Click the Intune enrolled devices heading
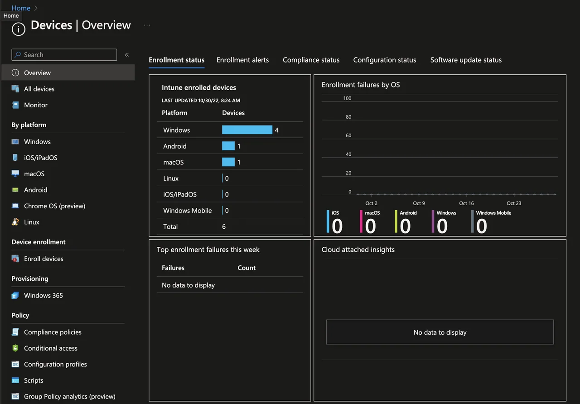The width and height of the screenshot is (580, 404). click(199, 87)
